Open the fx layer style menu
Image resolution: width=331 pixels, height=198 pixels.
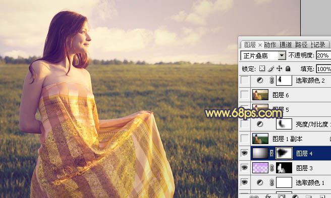tap(268, 196)
